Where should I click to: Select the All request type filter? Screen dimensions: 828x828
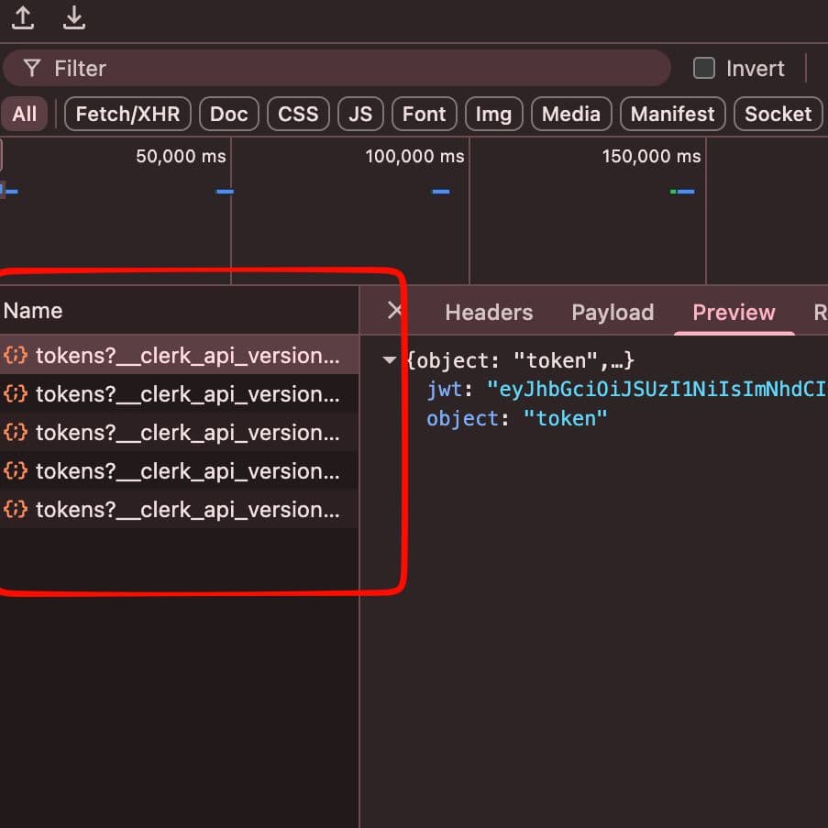(x=24, y=114)
